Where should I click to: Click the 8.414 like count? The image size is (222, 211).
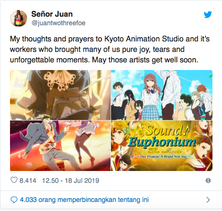point(28,181)
